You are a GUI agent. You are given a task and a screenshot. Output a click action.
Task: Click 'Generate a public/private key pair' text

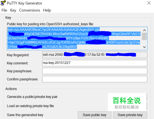click(32, 97)
